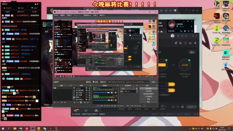
Task: Adjust 麦克风/Aux volume slider
Action: (x=101, y=93)
